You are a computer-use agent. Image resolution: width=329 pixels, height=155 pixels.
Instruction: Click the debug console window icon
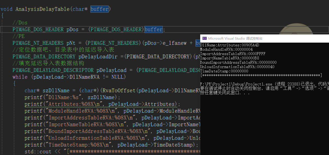click(x=204, y=39)
